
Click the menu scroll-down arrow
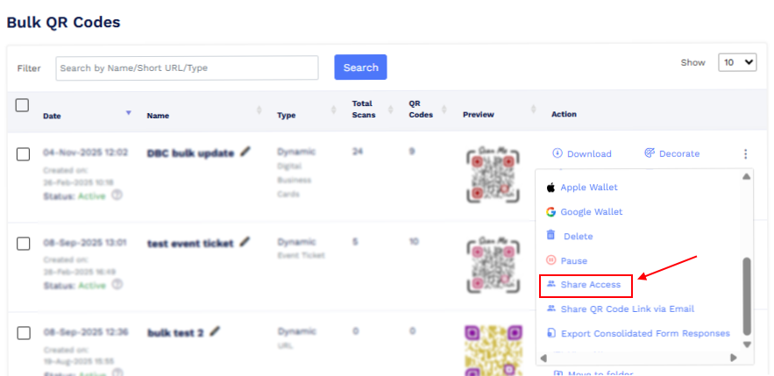(x=747, y=344)
